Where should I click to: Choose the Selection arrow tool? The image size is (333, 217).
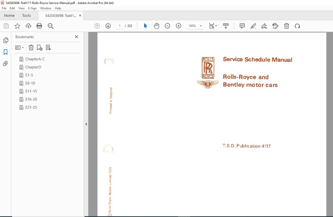tap(145, 26)
